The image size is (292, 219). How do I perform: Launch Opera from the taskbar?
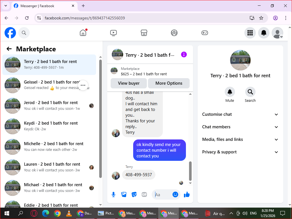[x=34, y=213]
